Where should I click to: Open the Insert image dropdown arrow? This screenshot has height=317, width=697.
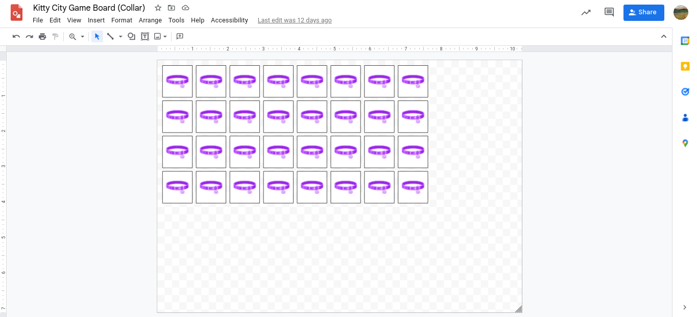[x=164, y=36]
